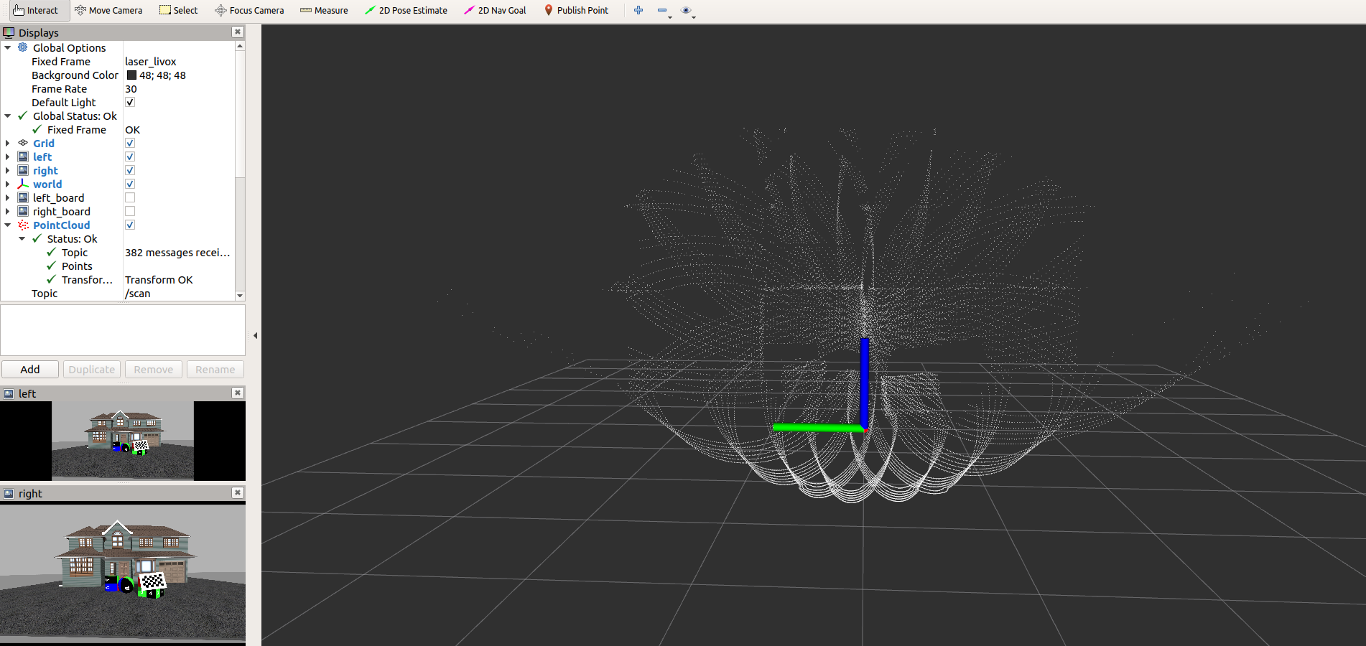Click the Remove button
This screenshot has height=646, width=1366.
[154, 369]
